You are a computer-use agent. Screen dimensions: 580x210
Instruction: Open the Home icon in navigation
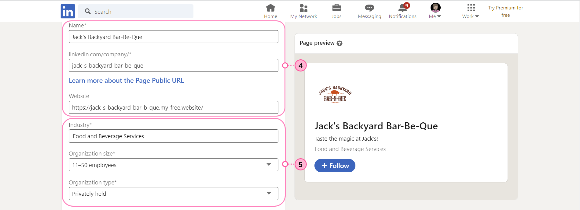[270, 8]
